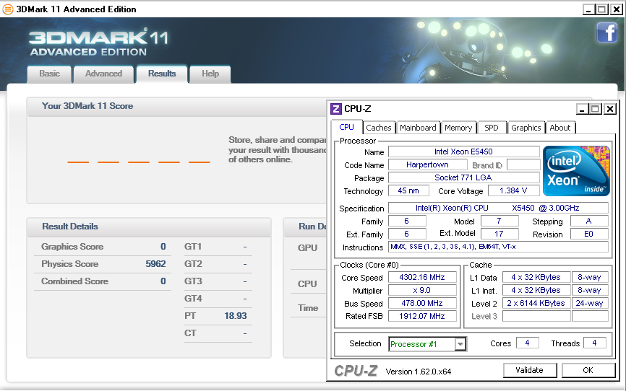Click the Result Details panel header
Viewport: 626px width, 391px height.
pos(70,227)
